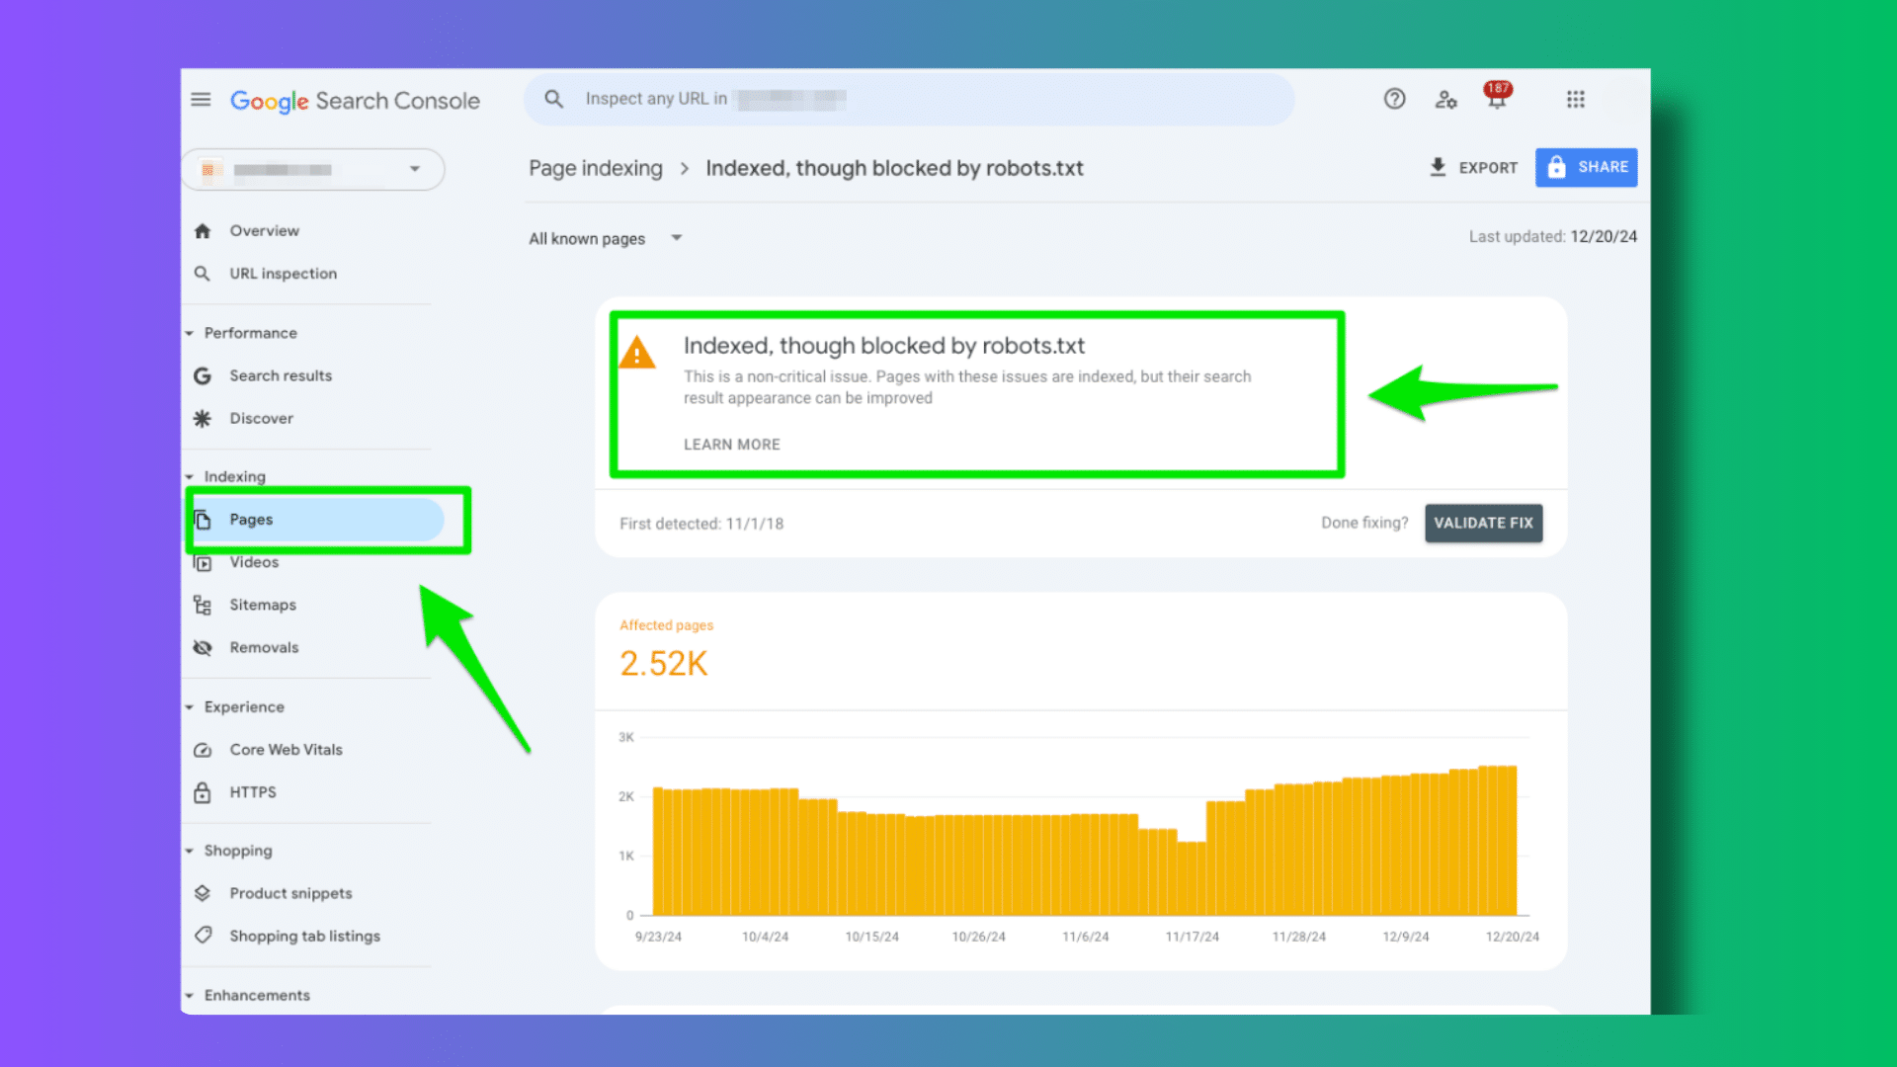Viewport: 1897px width, 1067px height.
Task: Click the Inspect any URL search field
Action: [x=909, y=99]
